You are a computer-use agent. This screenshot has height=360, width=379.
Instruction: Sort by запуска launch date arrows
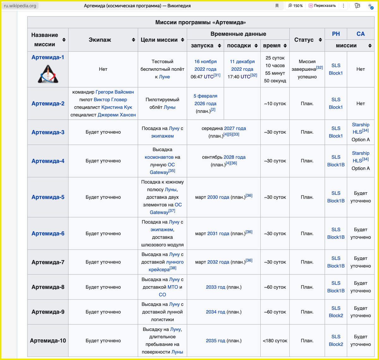(x=219, y=45)
